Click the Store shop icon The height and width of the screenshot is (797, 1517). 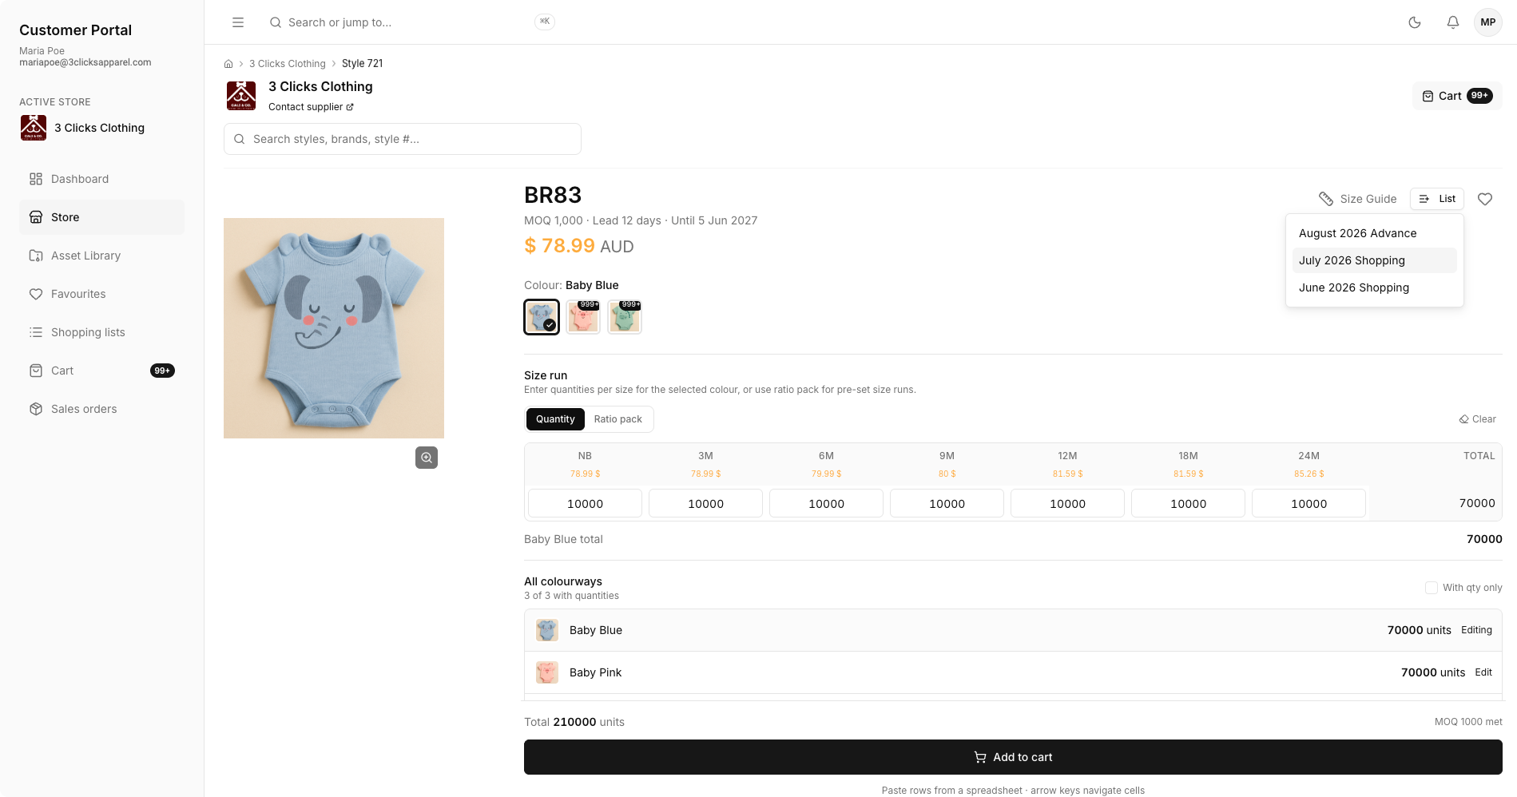(36, 217)
